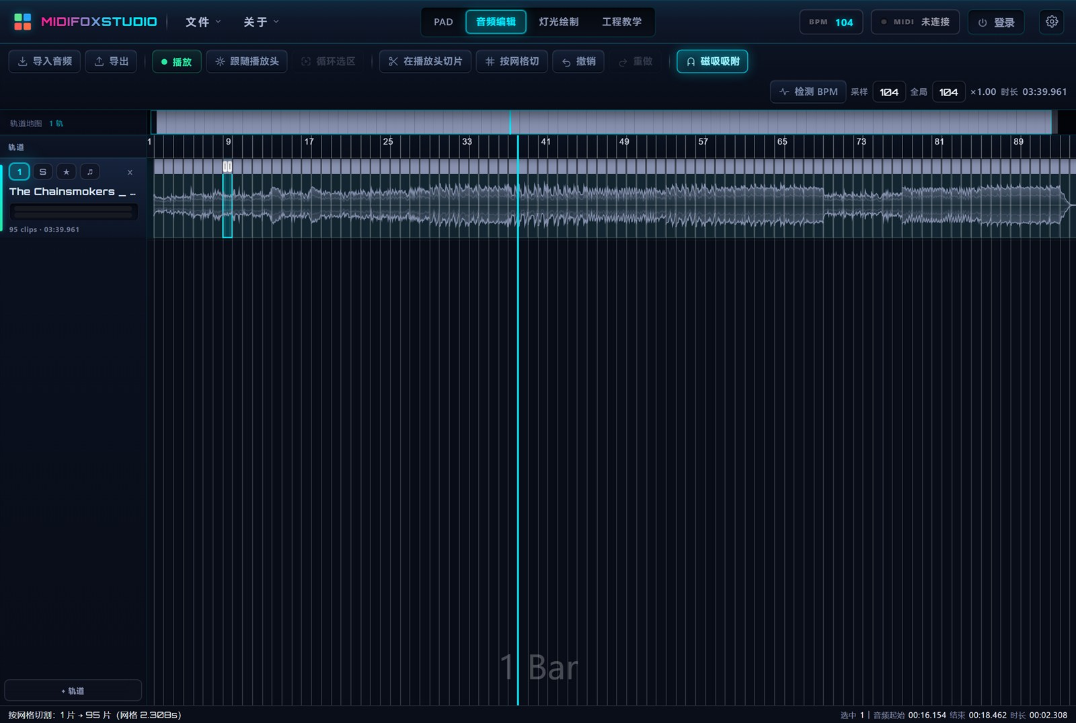This screenshot has height=723, width=1076.
Task: Select The Chainsmokers track name
Action: pyautogui.click(x=73, y=192)
